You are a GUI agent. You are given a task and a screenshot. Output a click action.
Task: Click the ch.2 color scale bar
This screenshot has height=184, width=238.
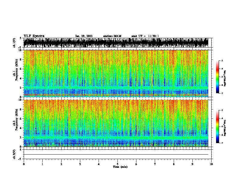pyautogui.click(x=217, y=127)
